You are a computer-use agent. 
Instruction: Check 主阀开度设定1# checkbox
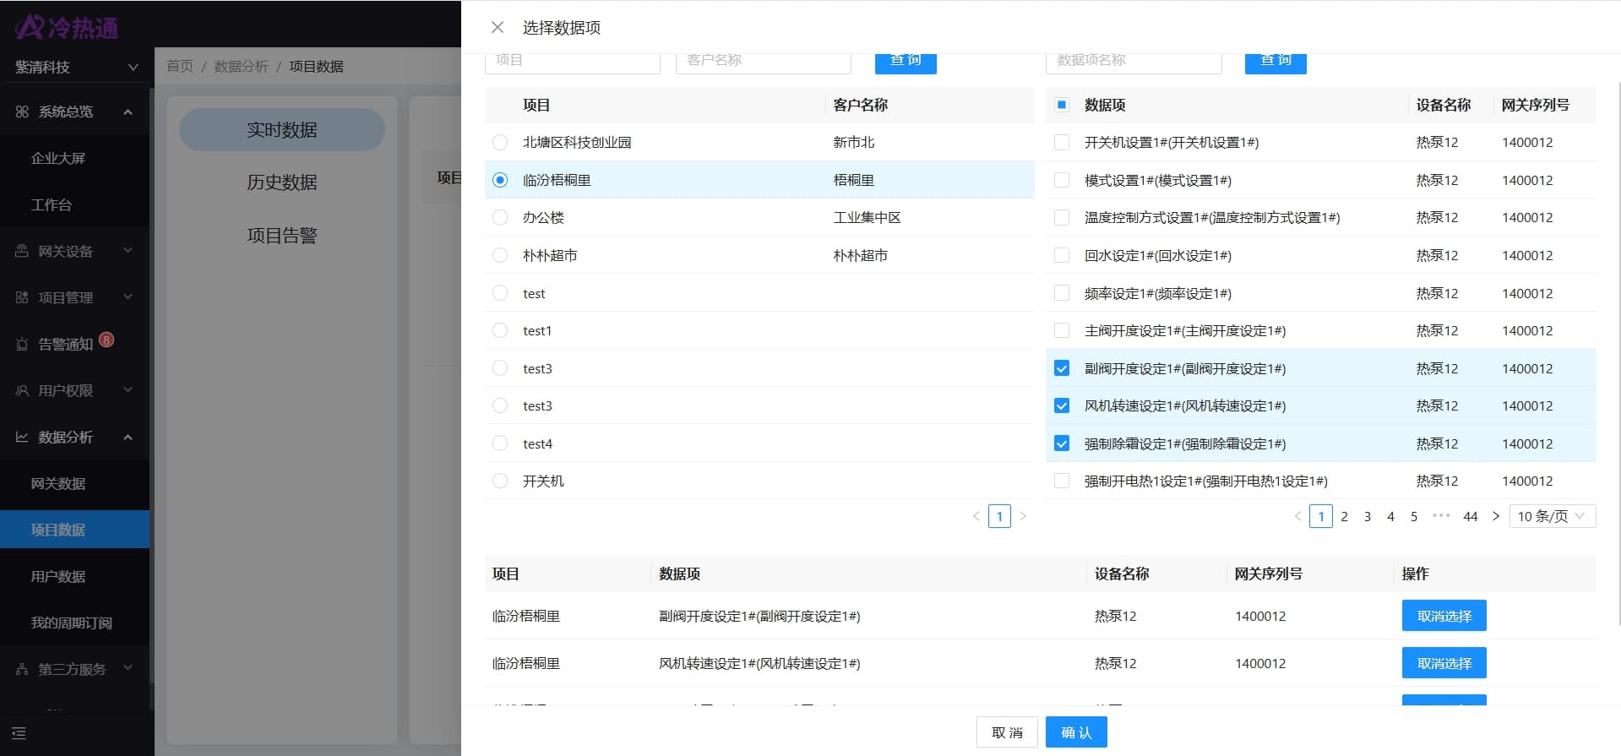click(x=1062, y=330)
